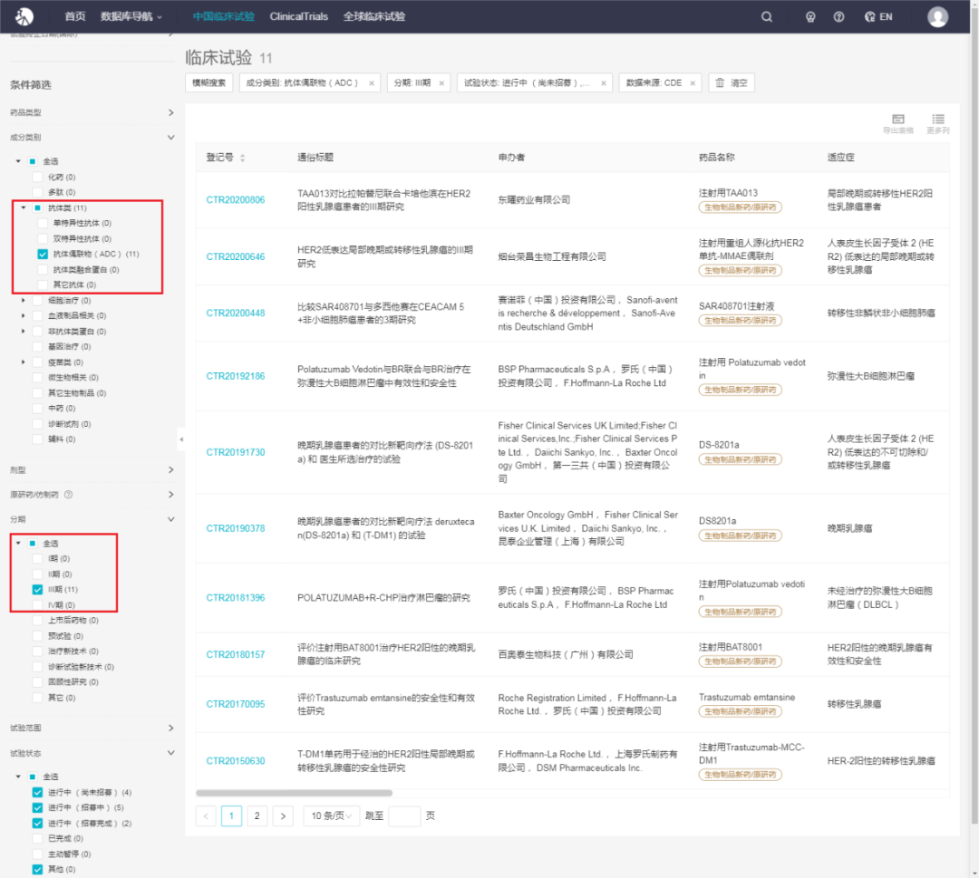Open the 数据库导航 menu

coord(131,17)
